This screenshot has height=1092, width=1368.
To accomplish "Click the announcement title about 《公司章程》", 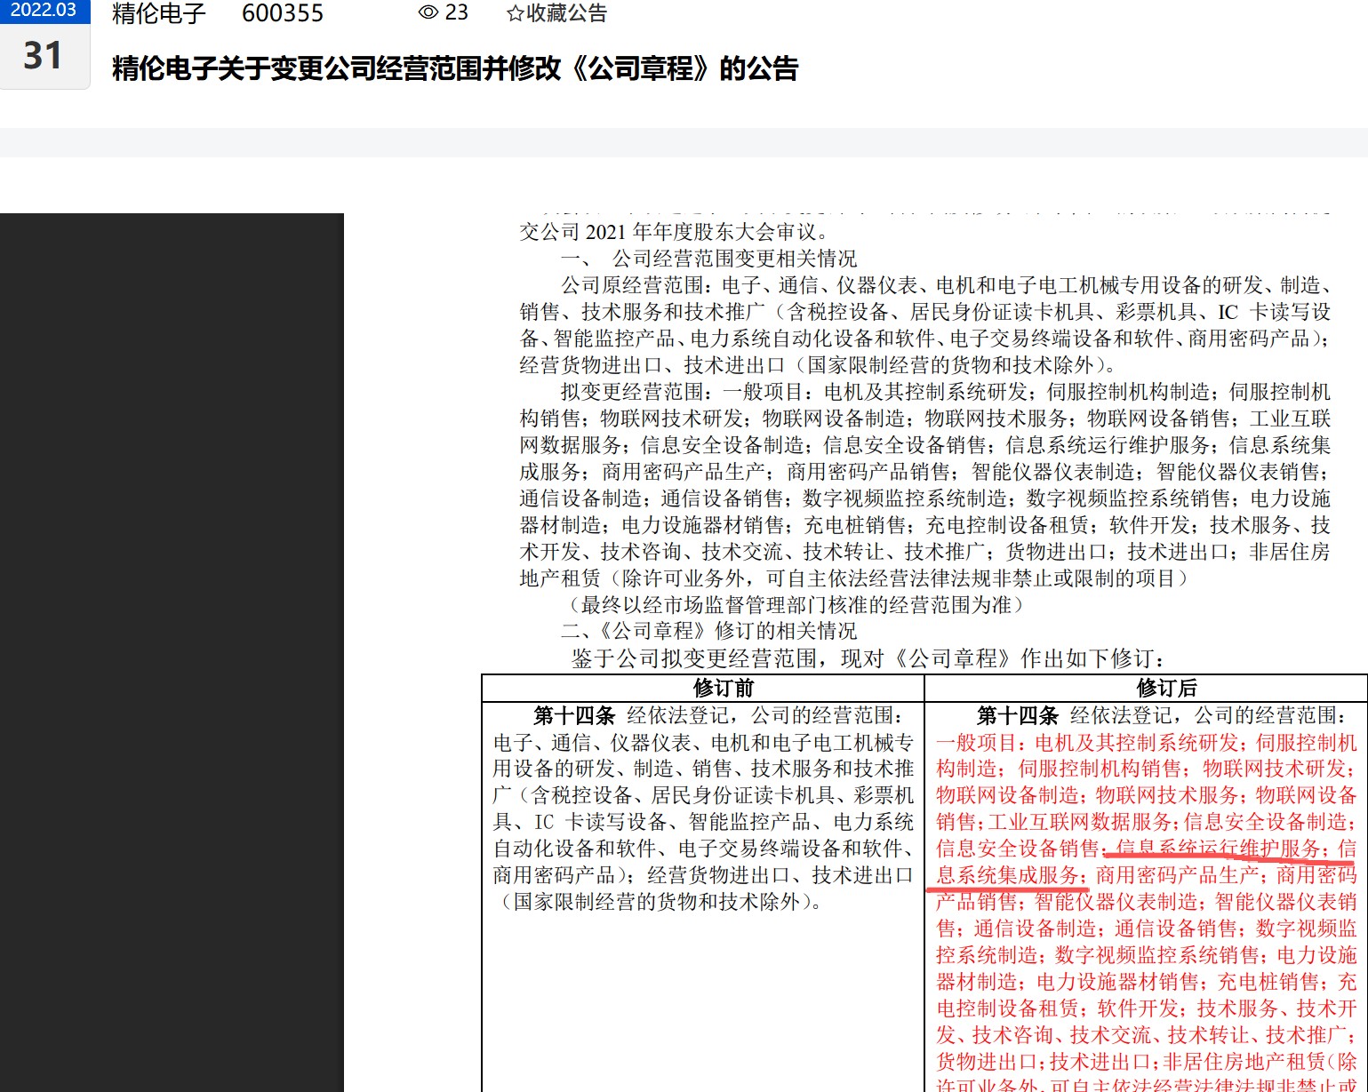I will point(455,68).
